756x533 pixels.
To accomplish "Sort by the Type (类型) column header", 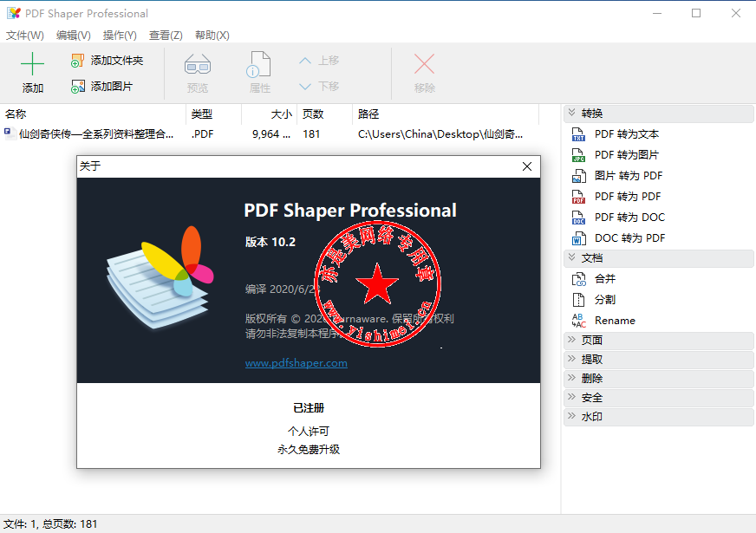I will pyautogui.click(x=213, y=114).
